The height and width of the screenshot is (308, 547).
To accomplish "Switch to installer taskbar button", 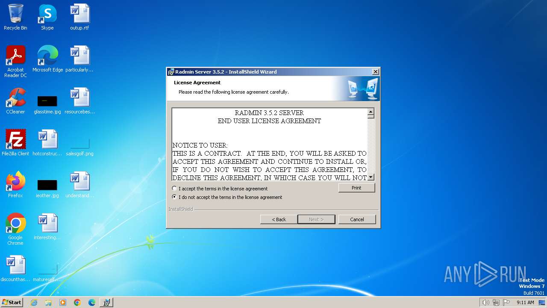I will click(106, 302).
